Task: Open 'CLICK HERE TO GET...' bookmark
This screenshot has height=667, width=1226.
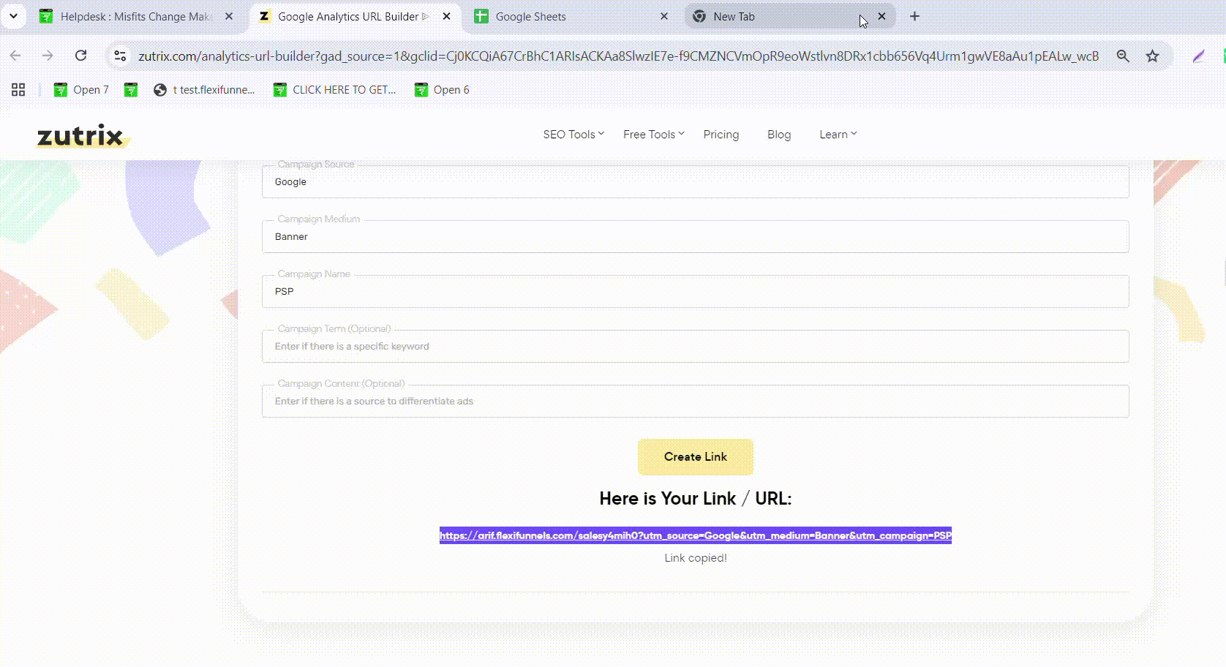Action: [x=334, y=89]
